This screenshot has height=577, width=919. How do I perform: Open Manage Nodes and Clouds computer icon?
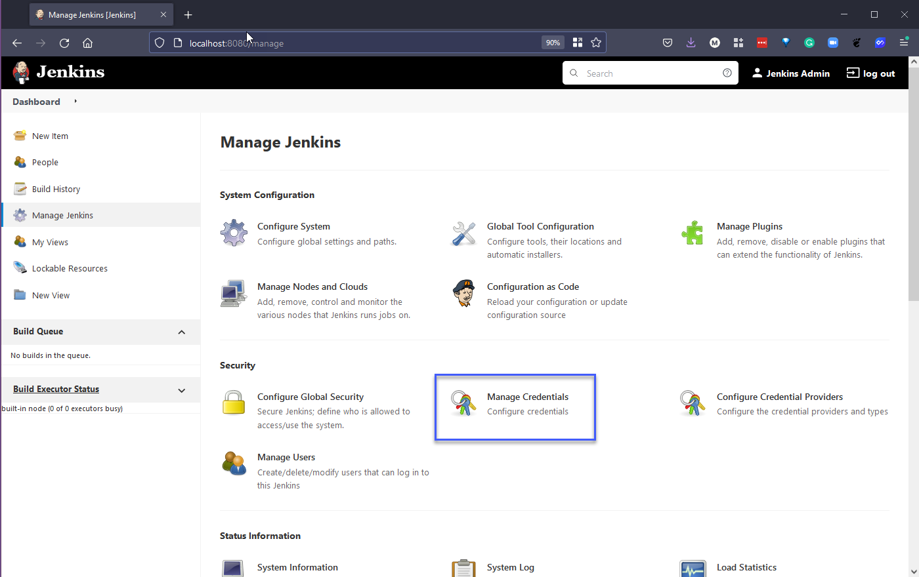(x=234, y=294)
